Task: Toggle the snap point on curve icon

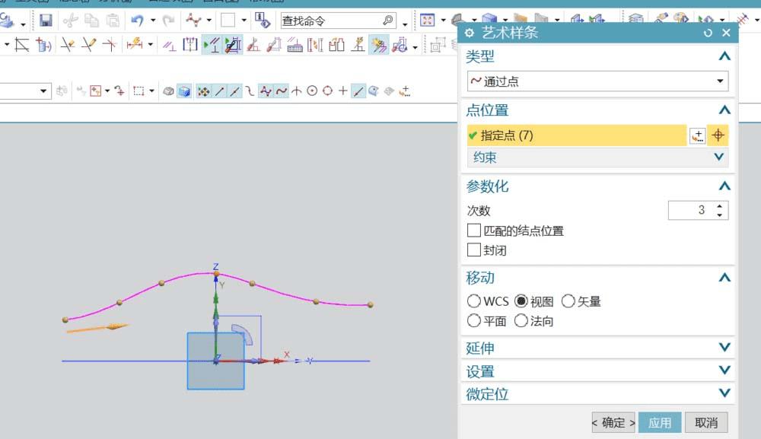Action: (358, 91)
